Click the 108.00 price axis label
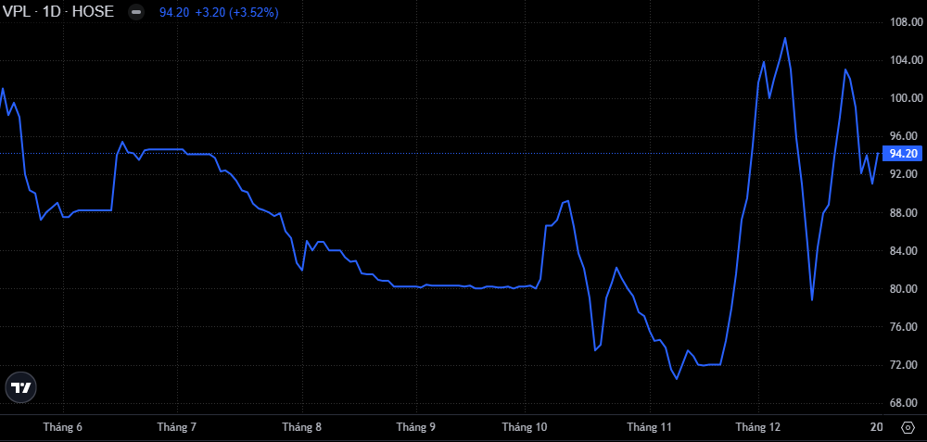This screenshot has width=927, height=442. point(903,21)
